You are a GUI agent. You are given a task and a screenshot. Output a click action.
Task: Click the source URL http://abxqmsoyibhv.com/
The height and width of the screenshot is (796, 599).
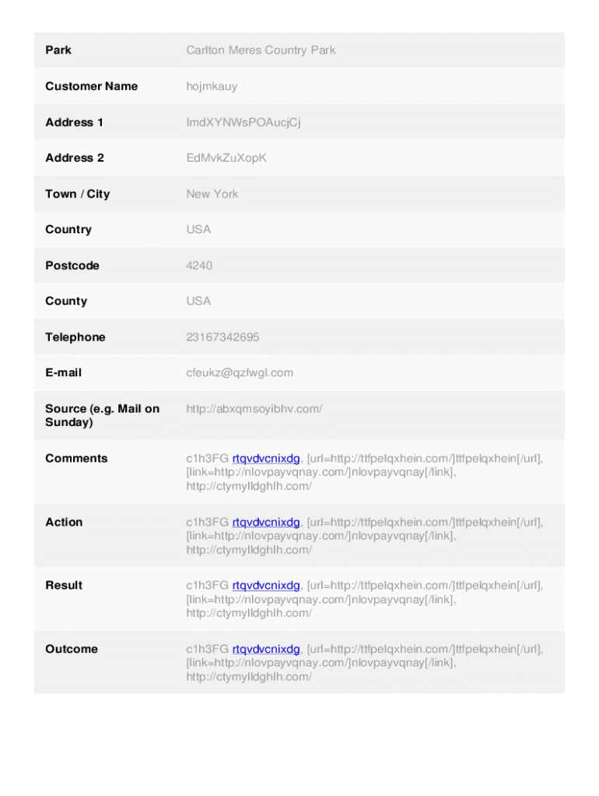(x=254, y=409)
